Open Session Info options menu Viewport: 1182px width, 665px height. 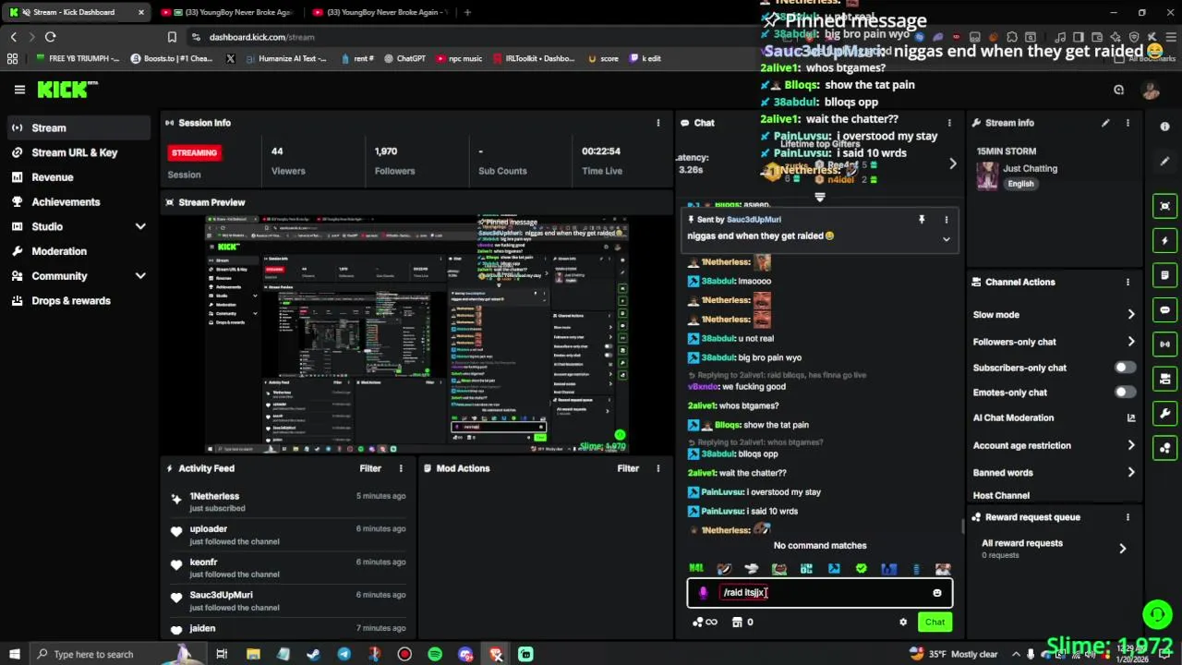point(658,123)
